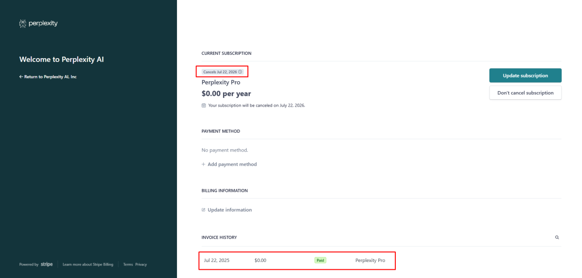
Task: Click the CURRENT SUBSCRIPTION section header
Action: point(226,53)
